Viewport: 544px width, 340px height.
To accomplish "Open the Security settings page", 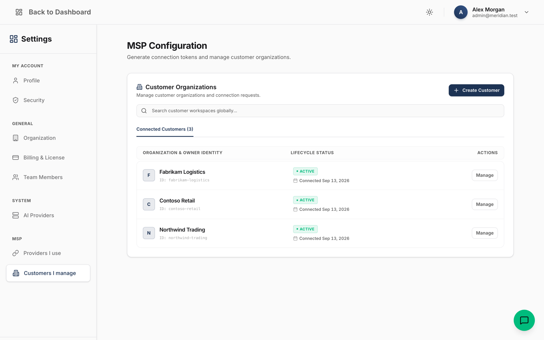I will pyautogui.click(x=48, y=100).
